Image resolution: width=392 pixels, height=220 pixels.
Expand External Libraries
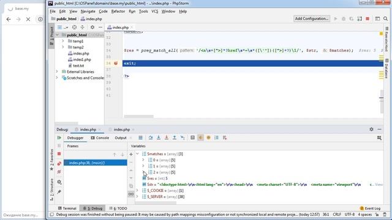pos(57,71)
